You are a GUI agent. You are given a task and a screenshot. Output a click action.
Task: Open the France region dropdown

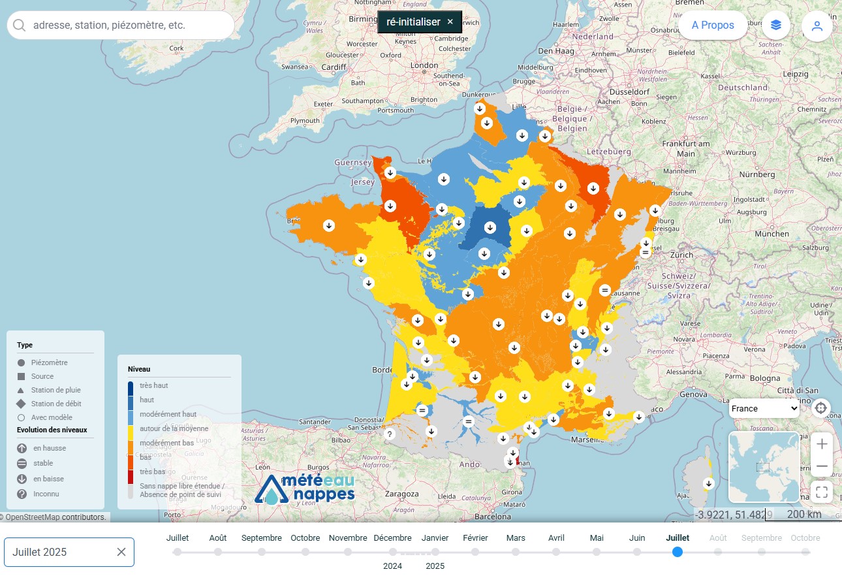tap(764, 409)
